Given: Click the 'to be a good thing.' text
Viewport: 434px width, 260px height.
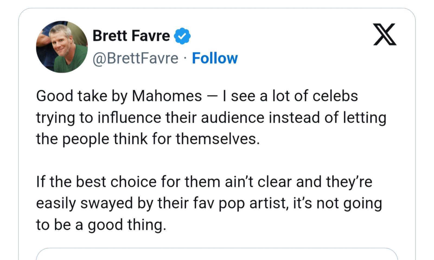Looking at the screenshot, I should click(x=101, y=225).
